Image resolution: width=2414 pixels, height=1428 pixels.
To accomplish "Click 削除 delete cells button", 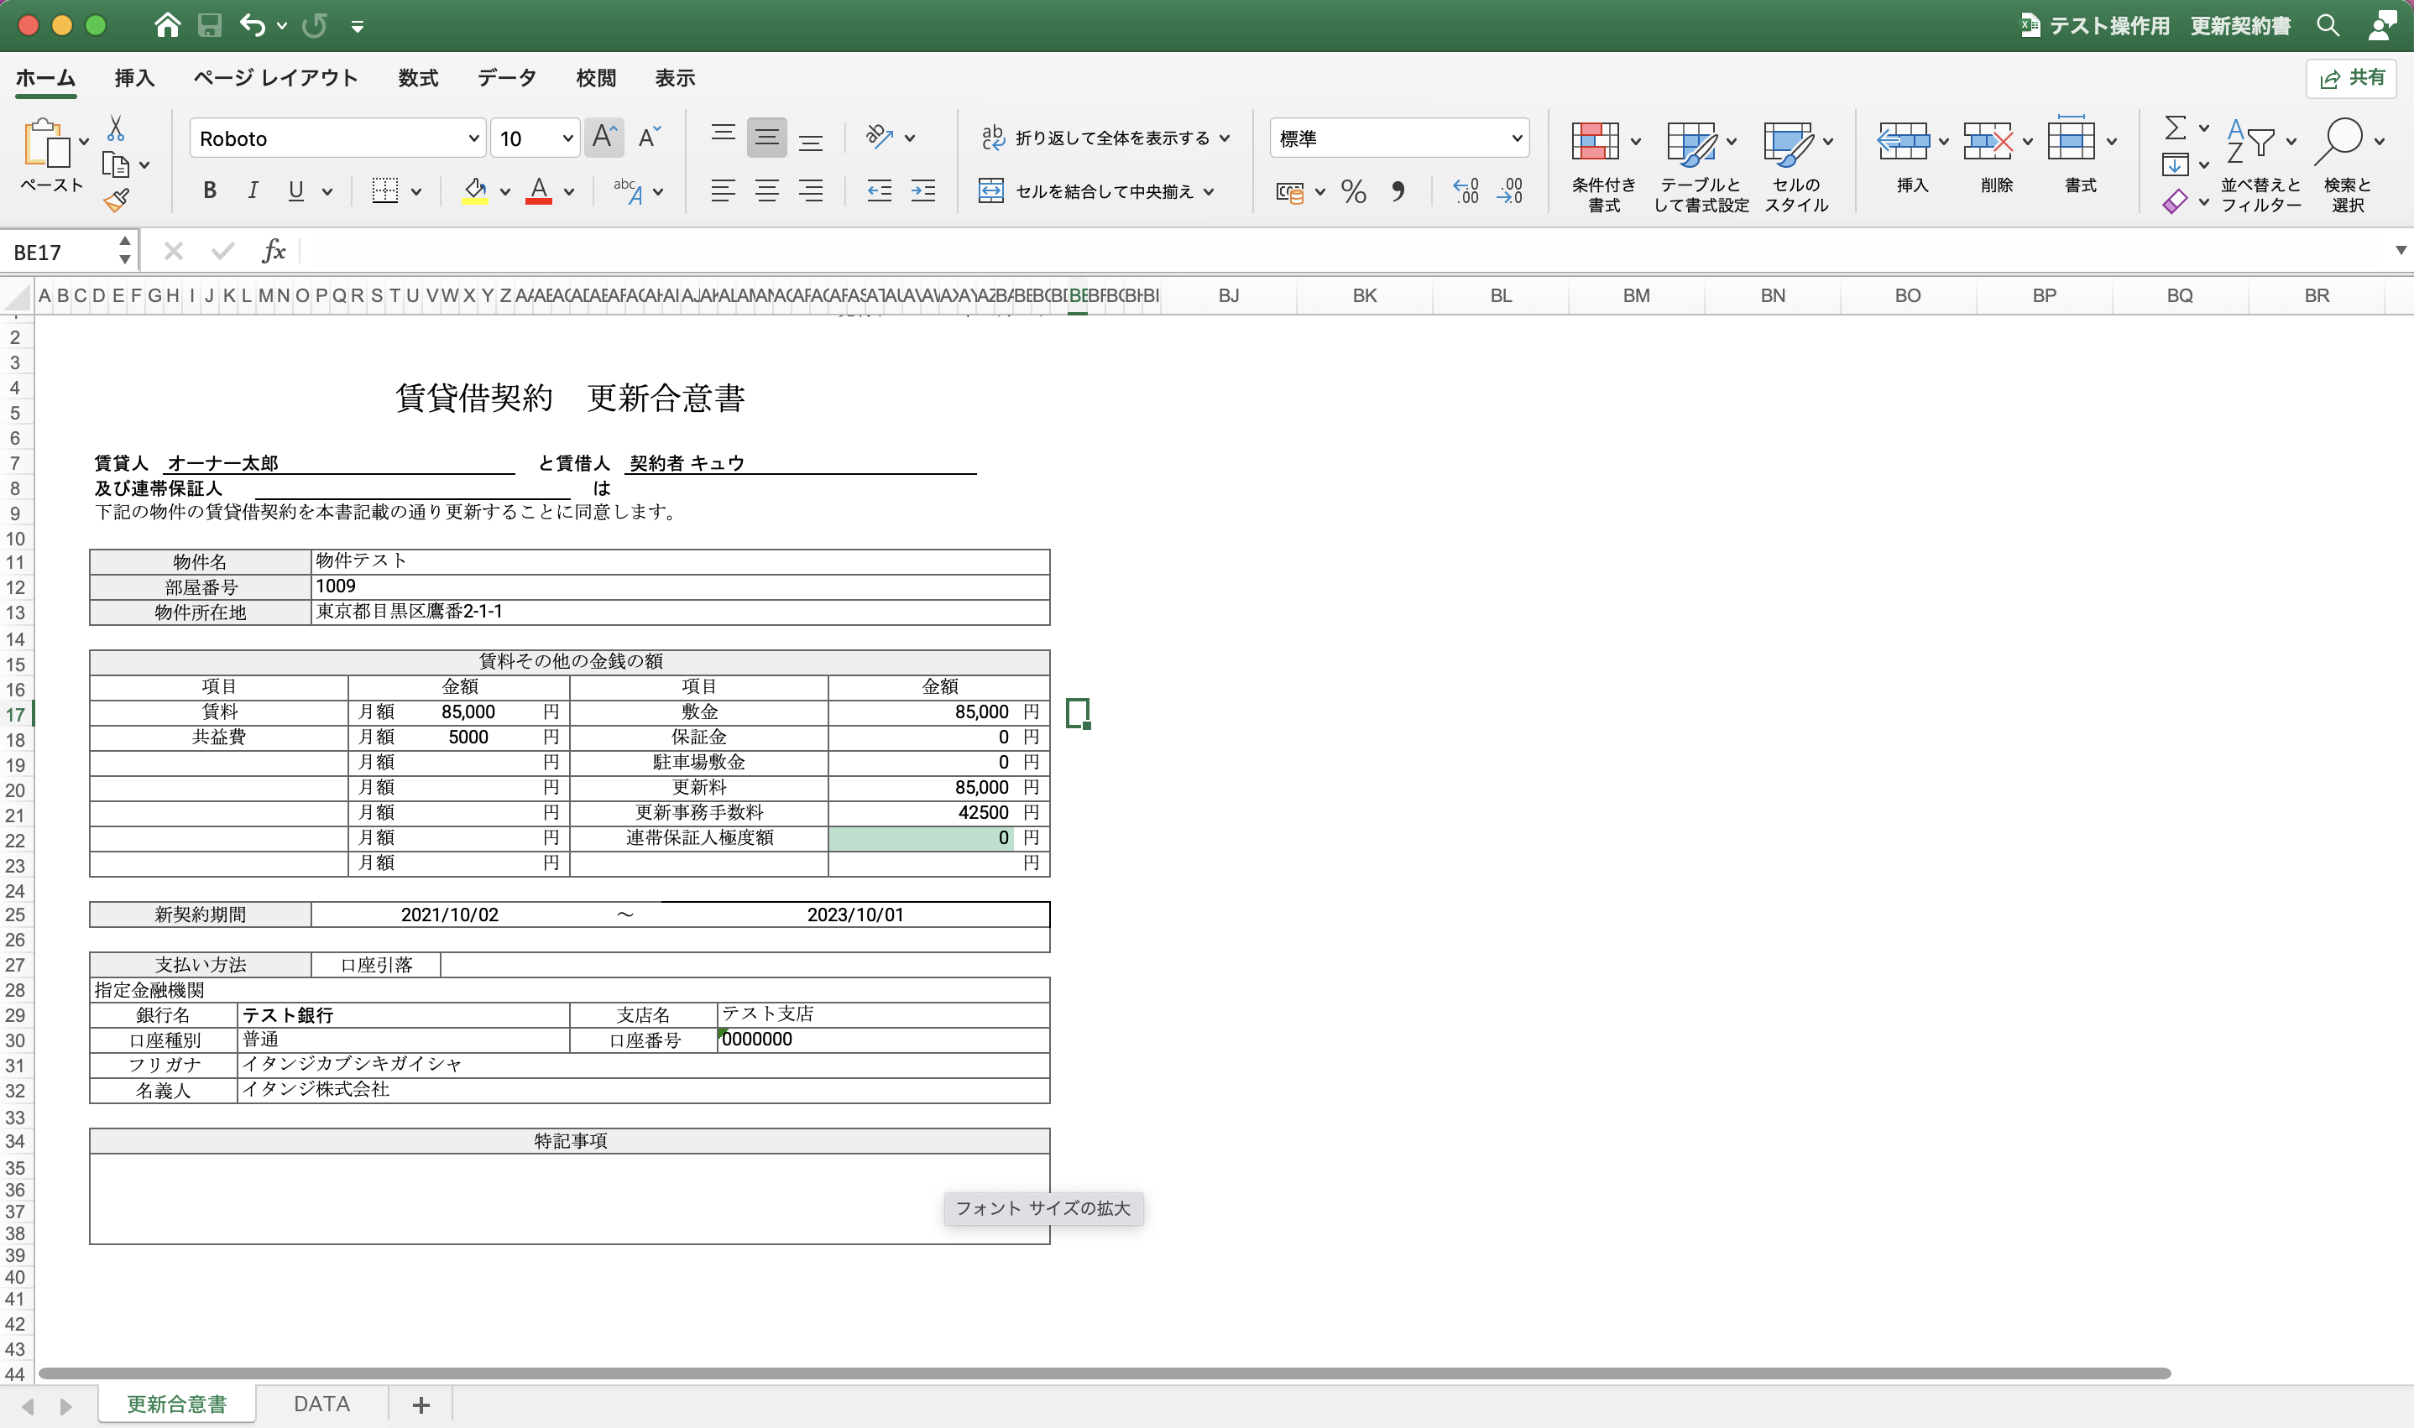I will point(1996,157).
